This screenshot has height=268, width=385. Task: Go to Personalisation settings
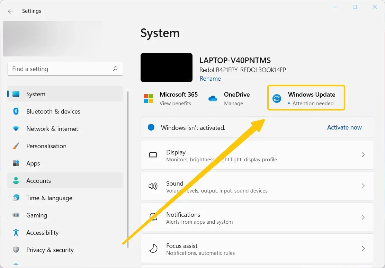(x=65, y=146)
